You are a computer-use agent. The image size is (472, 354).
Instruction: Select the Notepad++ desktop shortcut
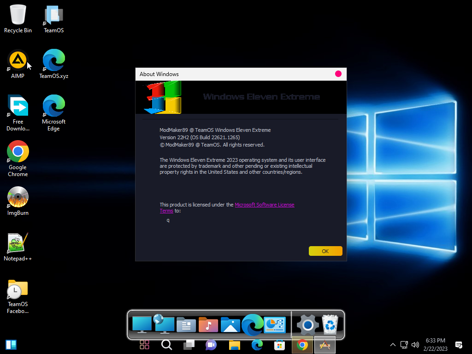tap(18, 247)
